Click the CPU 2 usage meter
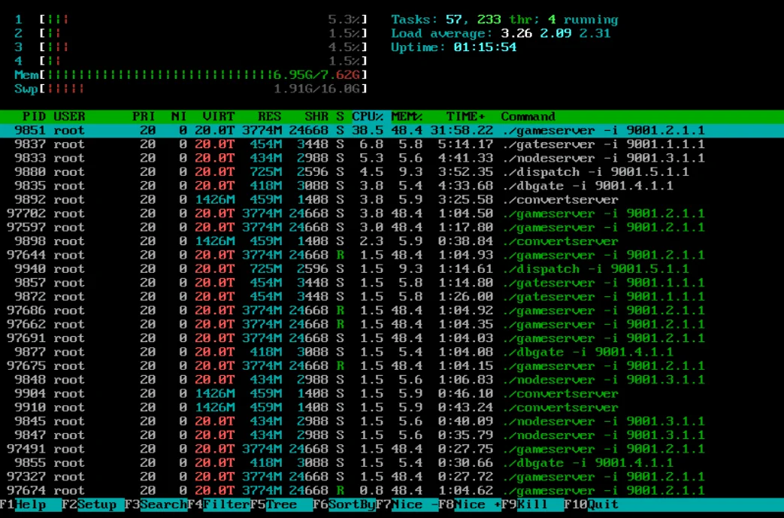Screen dimensions: 784x518 pyautogui.click(x=191, y=34)
